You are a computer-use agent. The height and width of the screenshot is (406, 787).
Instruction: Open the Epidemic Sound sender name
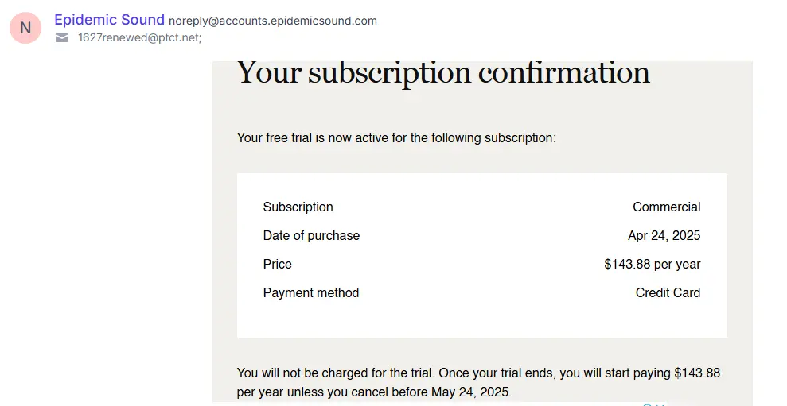pos(110,20)
